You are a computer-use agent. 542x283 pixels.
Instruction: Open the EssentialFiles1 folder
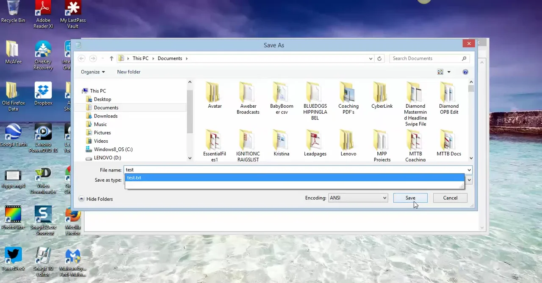point(215,146)
